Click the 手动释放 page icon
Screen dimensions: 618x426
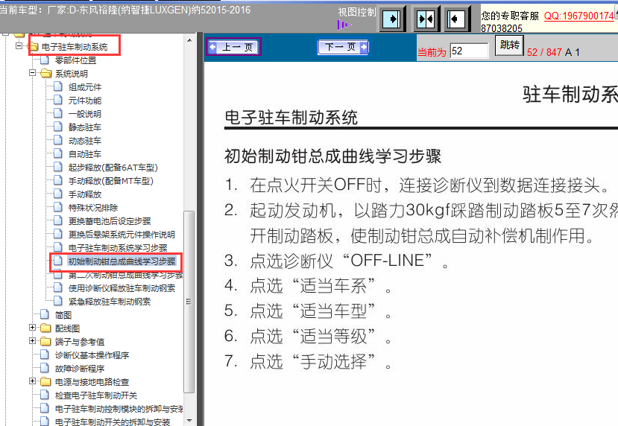(x=58, y=194)
